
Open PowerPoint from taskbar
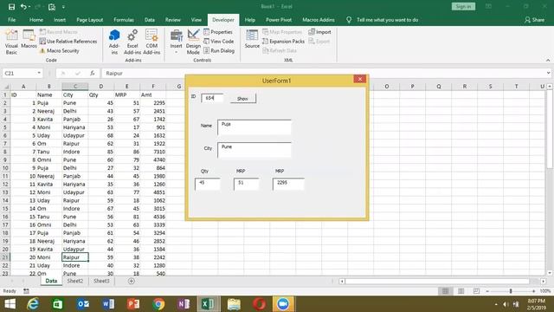coord(133,304)
